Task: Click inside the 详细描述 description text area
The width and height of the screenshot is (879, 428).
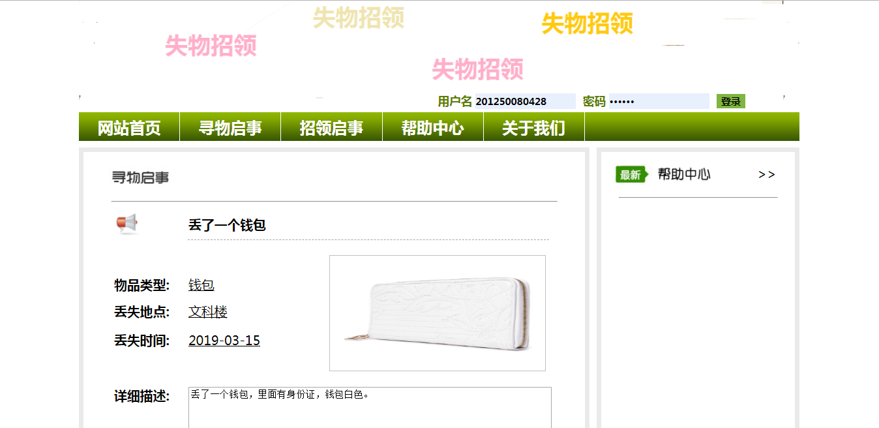Action: click(x=370, y=408)
